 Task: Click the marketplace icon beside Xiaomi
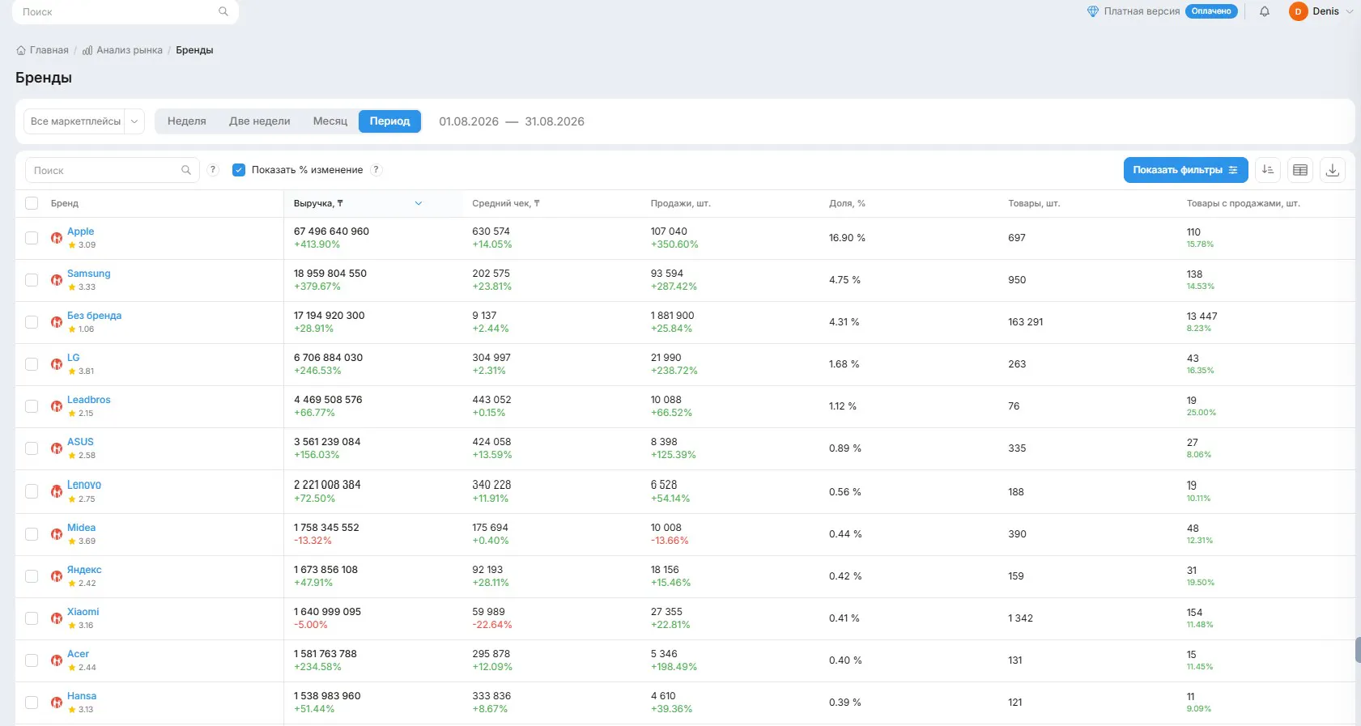(57, 618)
